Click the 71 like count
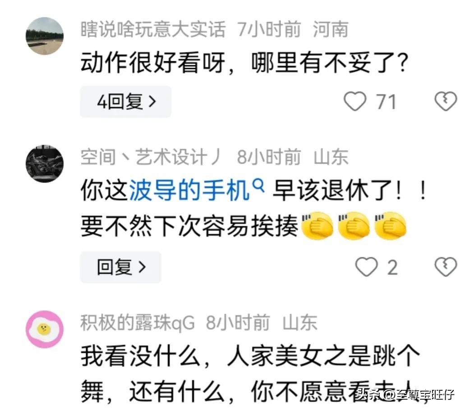This screenshot has width=465, height=411. [386, 102]
